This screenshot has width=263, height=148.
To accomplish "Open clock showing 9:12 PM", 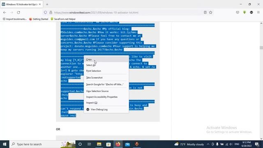I will 247,144.
